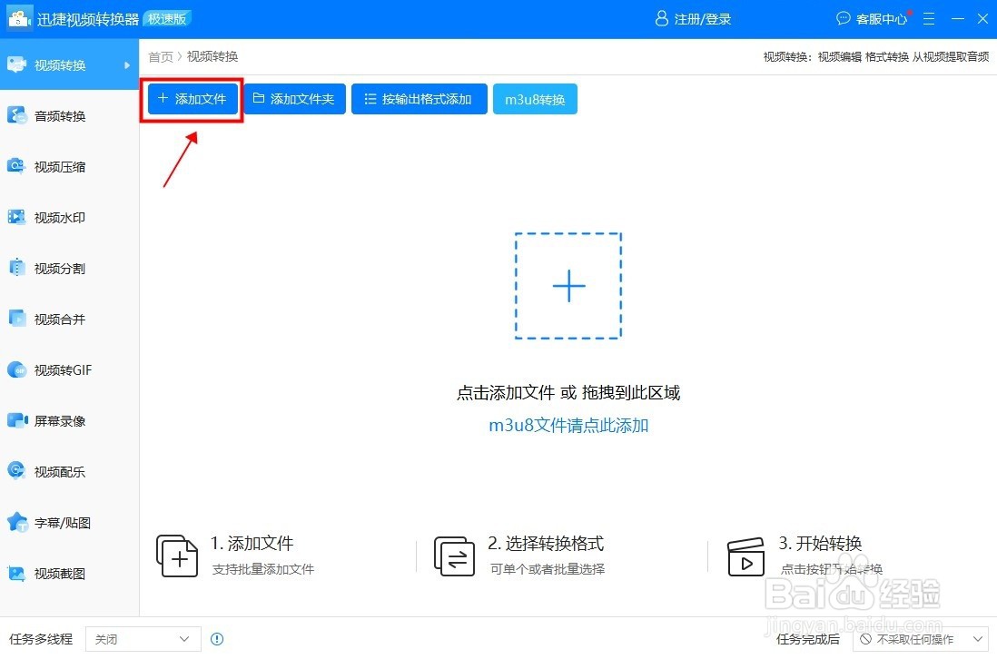Click the user profile icon
Viewport: 997px width, 659px height.
coord(661,18)
